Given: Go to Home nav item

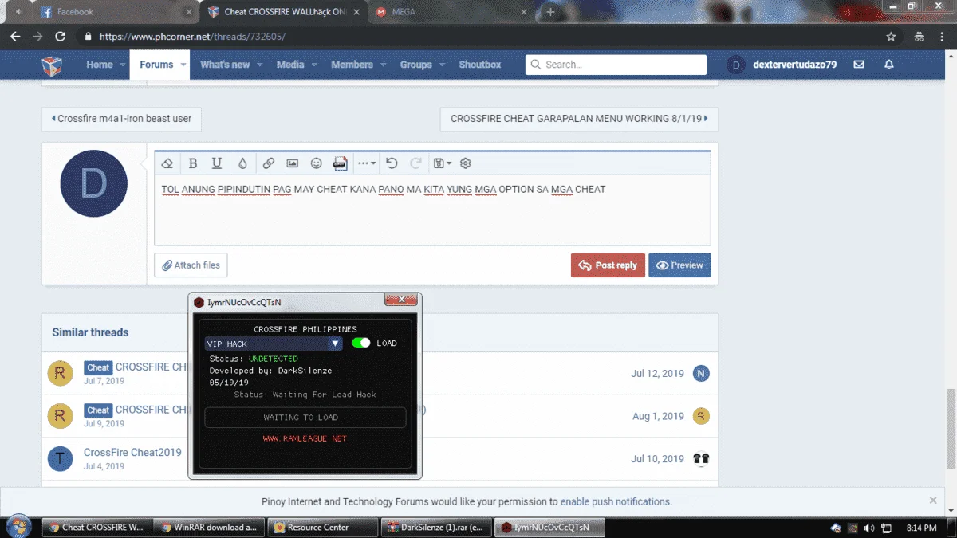Looking at the screenshot, I should pyautogui.click(x=100, y=65).
